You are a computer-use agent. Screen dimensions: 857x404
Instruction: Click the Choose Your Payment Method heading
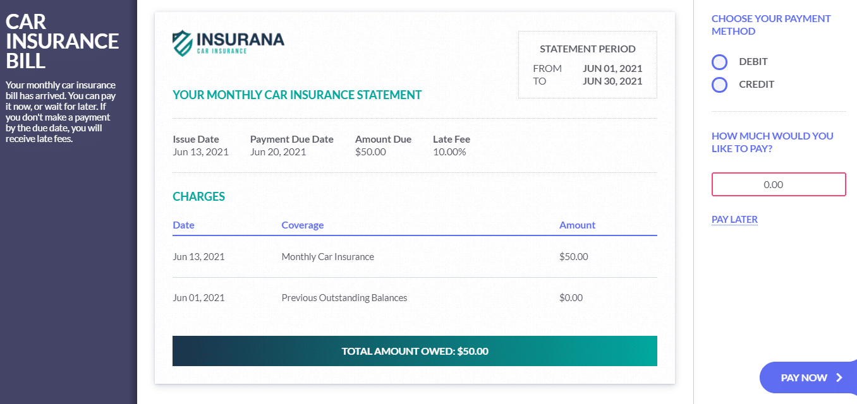tap(771, 25)
